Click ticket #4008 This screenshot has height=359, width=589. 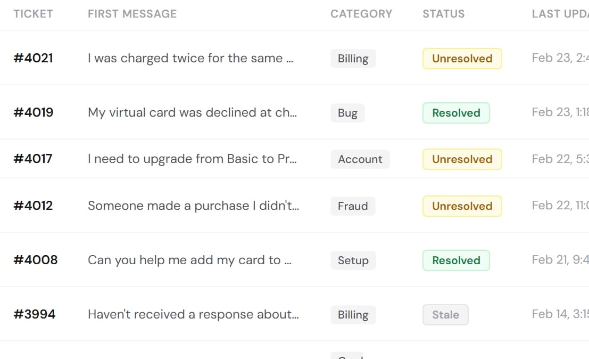coord(35,260)
